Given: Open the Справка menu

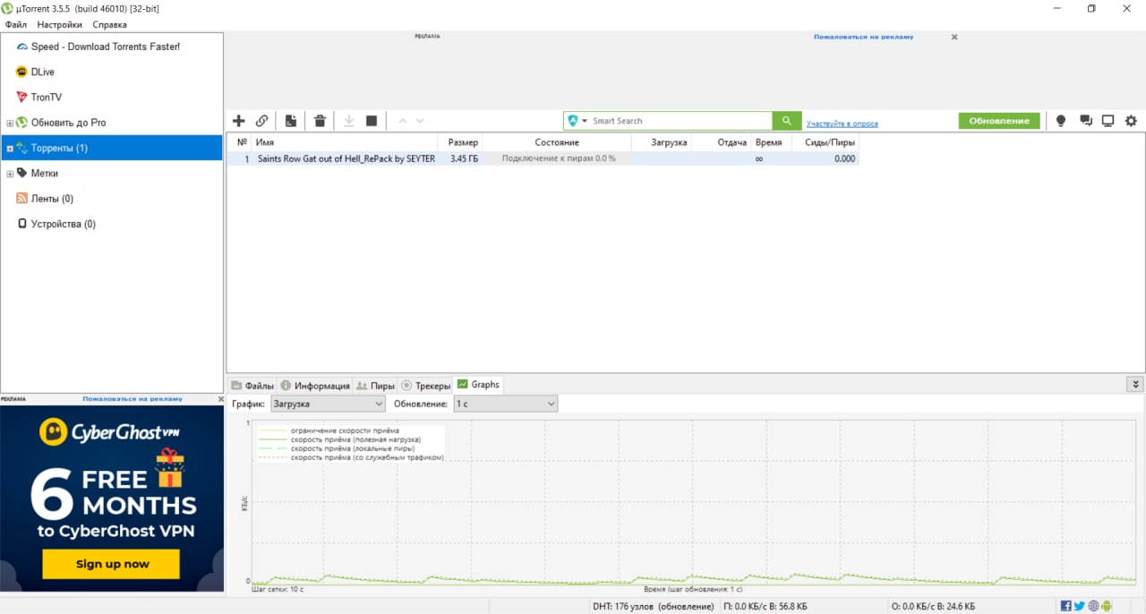Looking at the screenshot, I should (109, 25).
